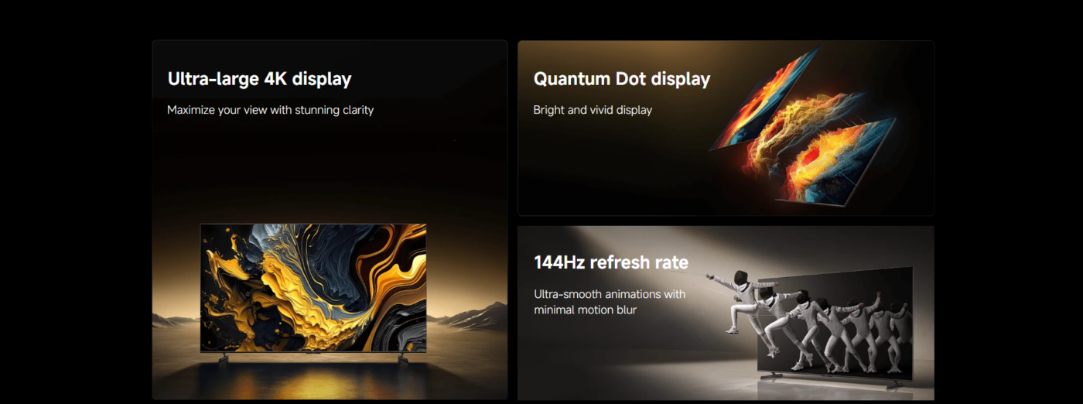This screenshot has width=1083, height=404.
Task: Click the upper floating quantum dot panel layer
Action: coord(766,95)
